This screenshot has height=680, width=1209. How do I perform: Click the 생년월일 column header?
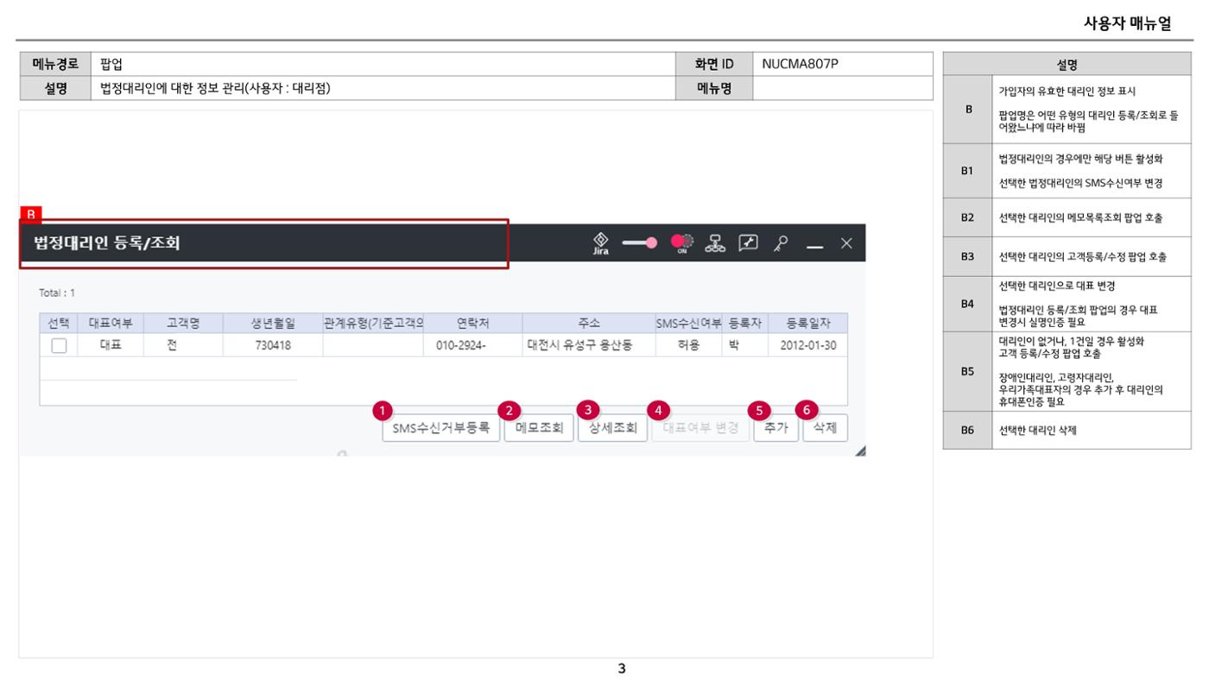click(272, 324)
